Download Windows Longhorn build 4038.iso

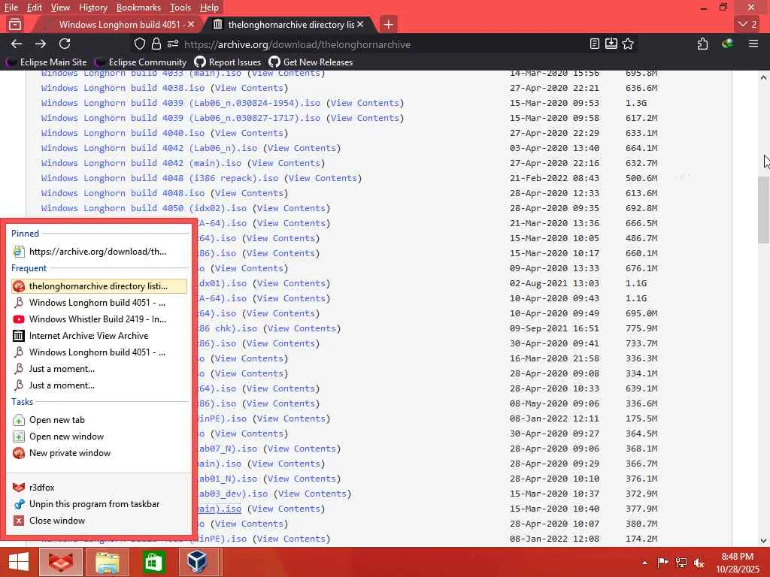point(123,89)
